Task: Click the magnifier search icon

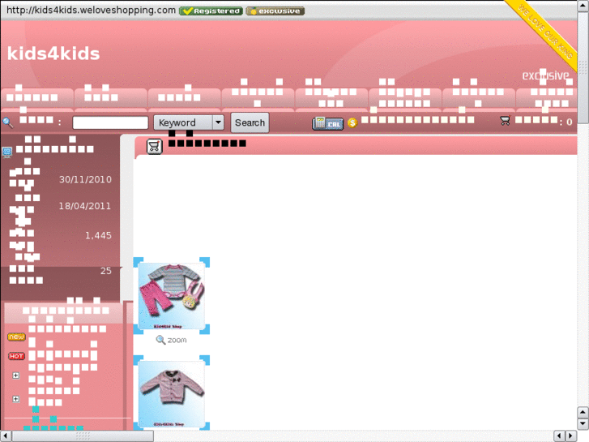Action: point(7,122)
